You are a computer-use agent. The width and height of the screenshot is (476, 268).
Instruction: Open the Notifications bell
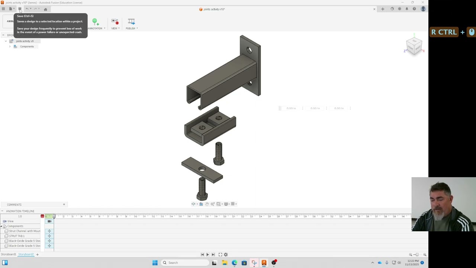407,9
